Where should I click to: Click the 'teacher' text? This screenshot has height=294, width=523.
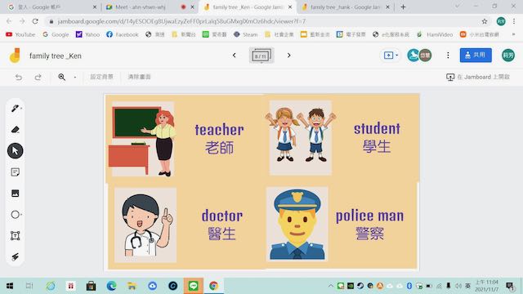[x=219, y=130]
